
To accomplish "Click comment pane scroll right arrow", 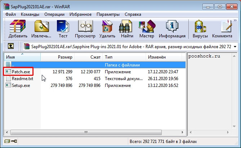I will coord(228,132).
